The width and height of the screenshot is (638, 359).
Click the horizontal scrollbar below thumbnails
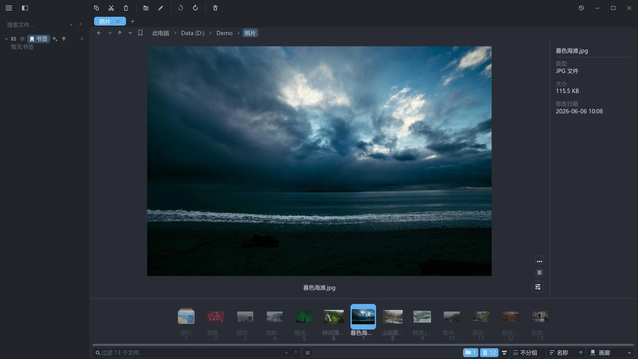point(363,345)
